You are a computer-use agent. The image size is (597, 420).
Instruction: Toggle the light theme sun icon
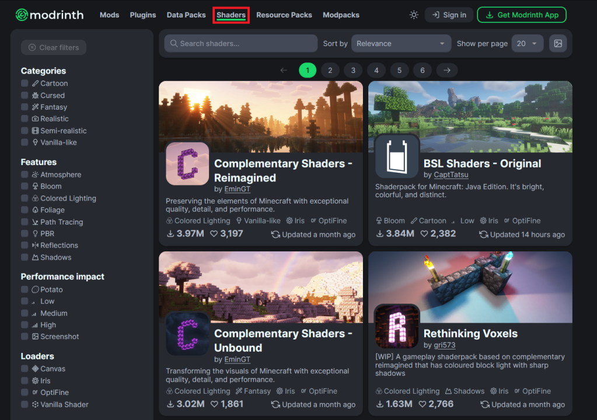[x=414, y=15]
